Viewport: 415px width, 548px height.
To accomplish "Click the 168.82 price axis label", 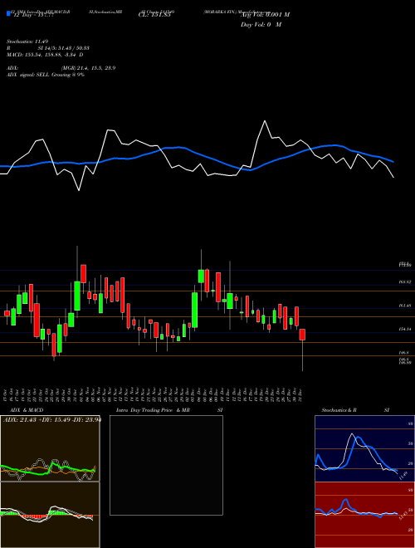I will 405,281.
